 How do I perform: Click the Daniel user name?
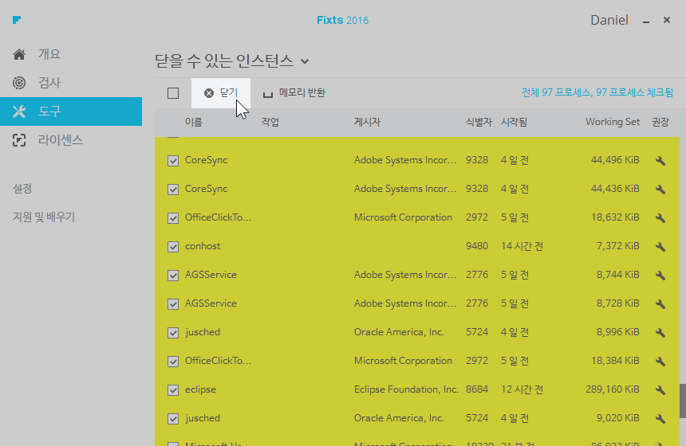(x=609, y=20)
